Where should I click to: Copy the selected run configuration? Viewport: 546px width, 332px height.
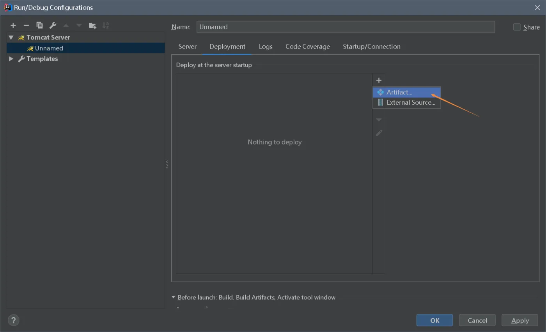point(39,25)
